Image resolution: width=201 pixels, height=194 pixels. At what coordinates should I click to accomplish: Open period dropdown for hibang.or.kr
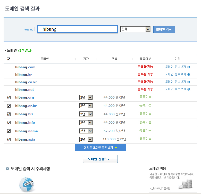pyautogui.click(x=86, y=106)
